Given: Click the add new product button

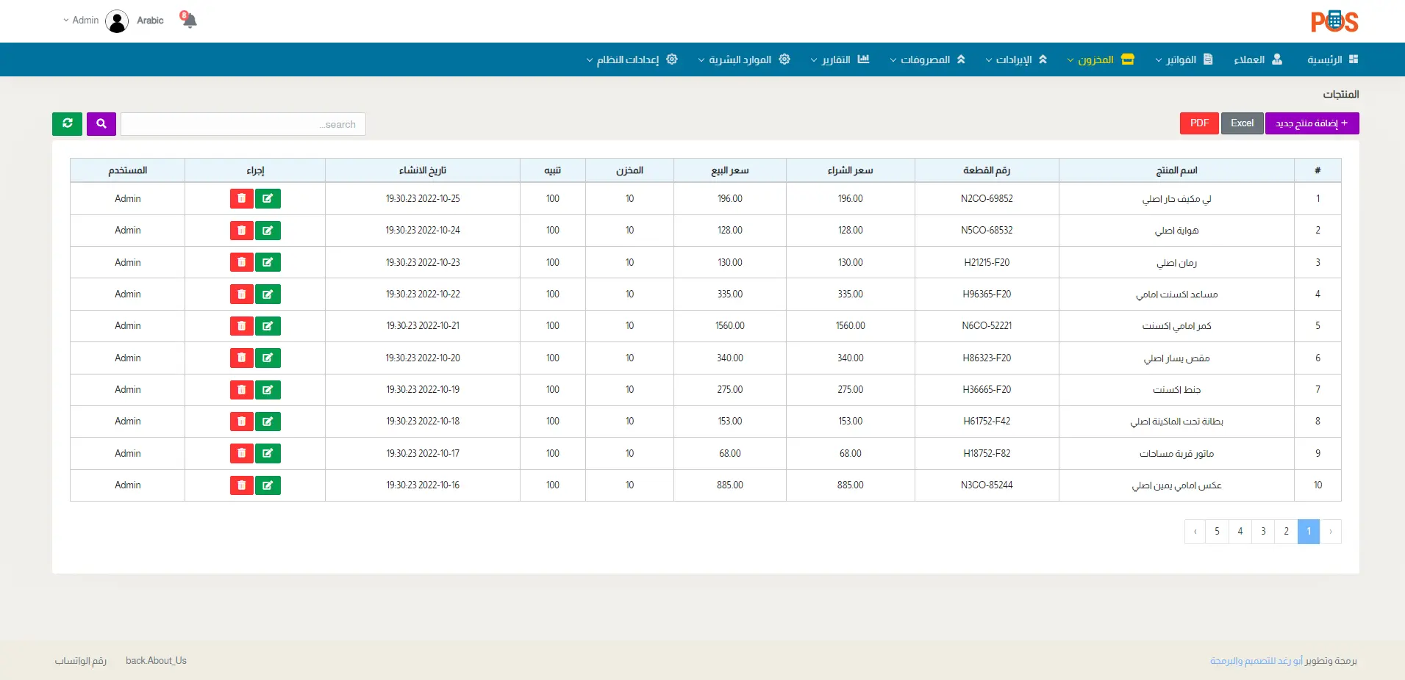Looking at the screenshot, I should pos(1312,123).
